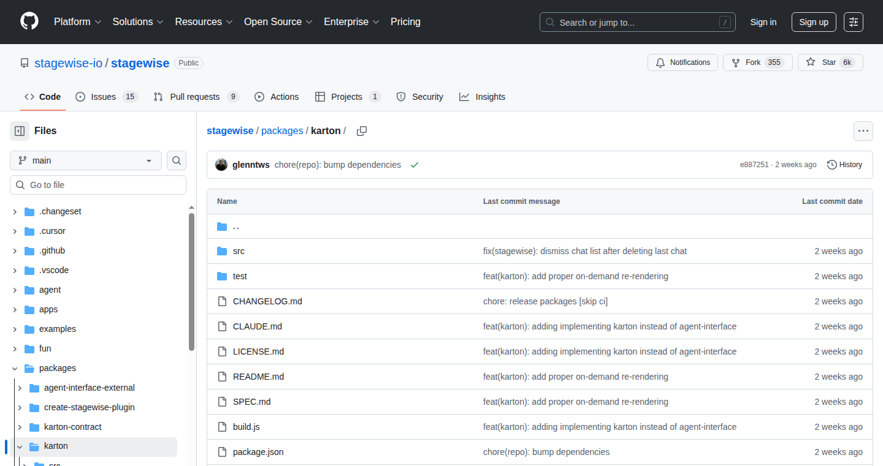This screenshot has height=466, width=883.
Task: Star the repository with Star button
Action: click(830, 62)
